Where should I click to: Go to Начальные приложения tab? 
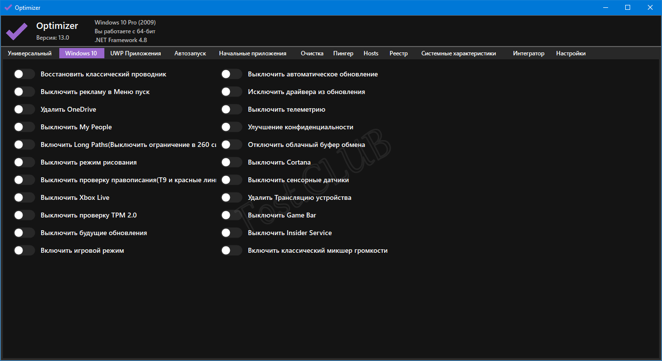click(x=253, y=53)
